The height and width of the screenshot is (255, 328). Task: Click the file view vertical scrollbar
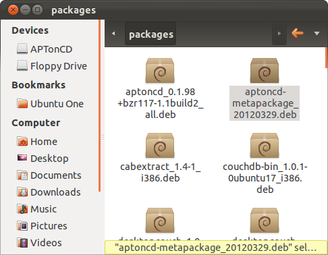(x=327, y=58)
